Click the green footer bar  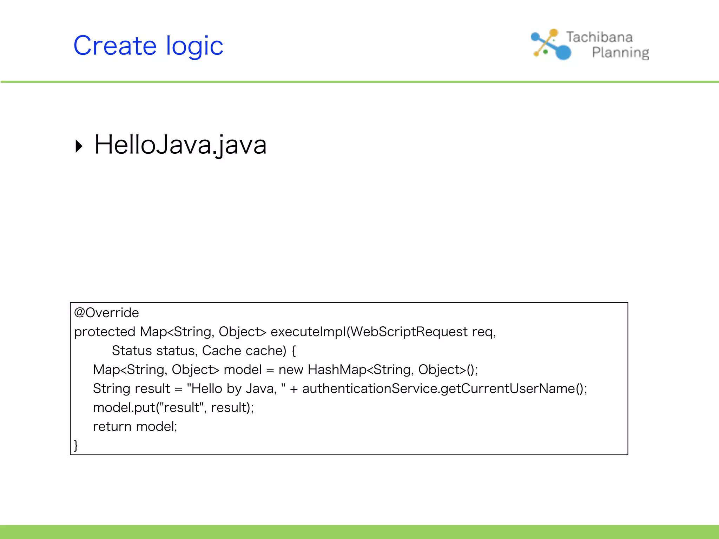359,532
